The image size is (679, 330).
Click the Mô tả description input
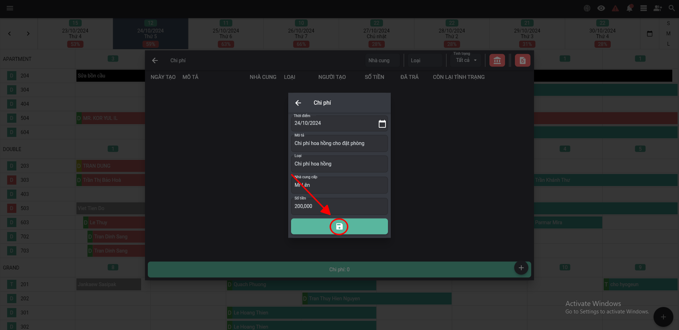coord(339,143)
